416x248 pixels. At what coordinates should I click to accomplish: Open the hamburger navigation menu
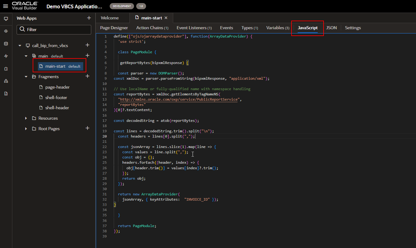click(x=6, y=6)
